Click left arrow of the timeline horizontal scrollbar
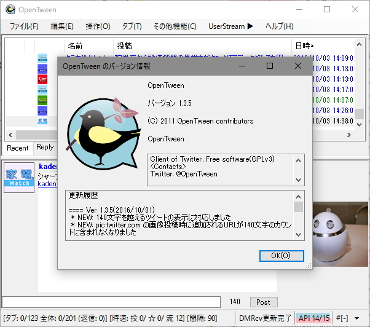Image resolution: width=370 pixels, height=327 pixels. tap(10, 135)
